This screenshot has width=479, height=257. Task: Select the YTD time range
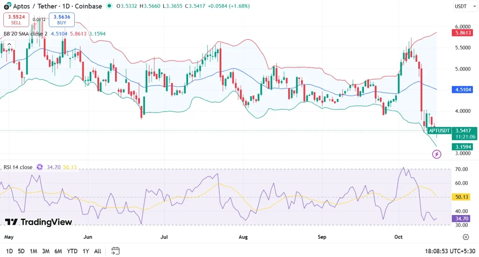point(72,251)
